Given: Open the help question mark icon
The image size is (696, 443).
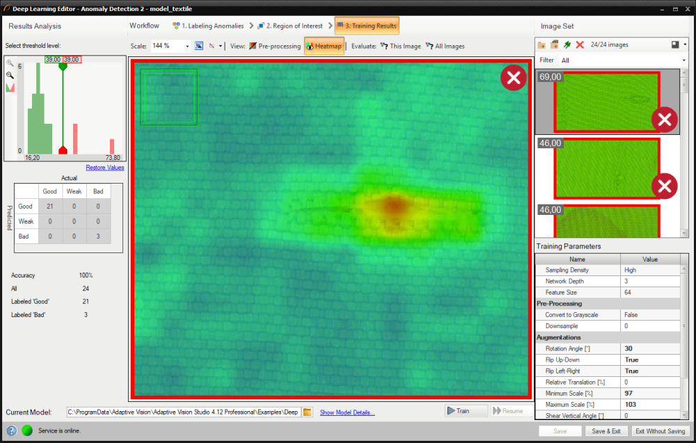Looking at the screenshot, I should click(x=12, y=430).
